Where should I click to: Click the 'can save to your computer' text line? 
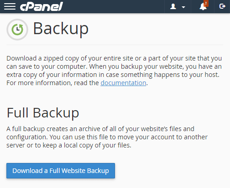click(x=114, y=66)
